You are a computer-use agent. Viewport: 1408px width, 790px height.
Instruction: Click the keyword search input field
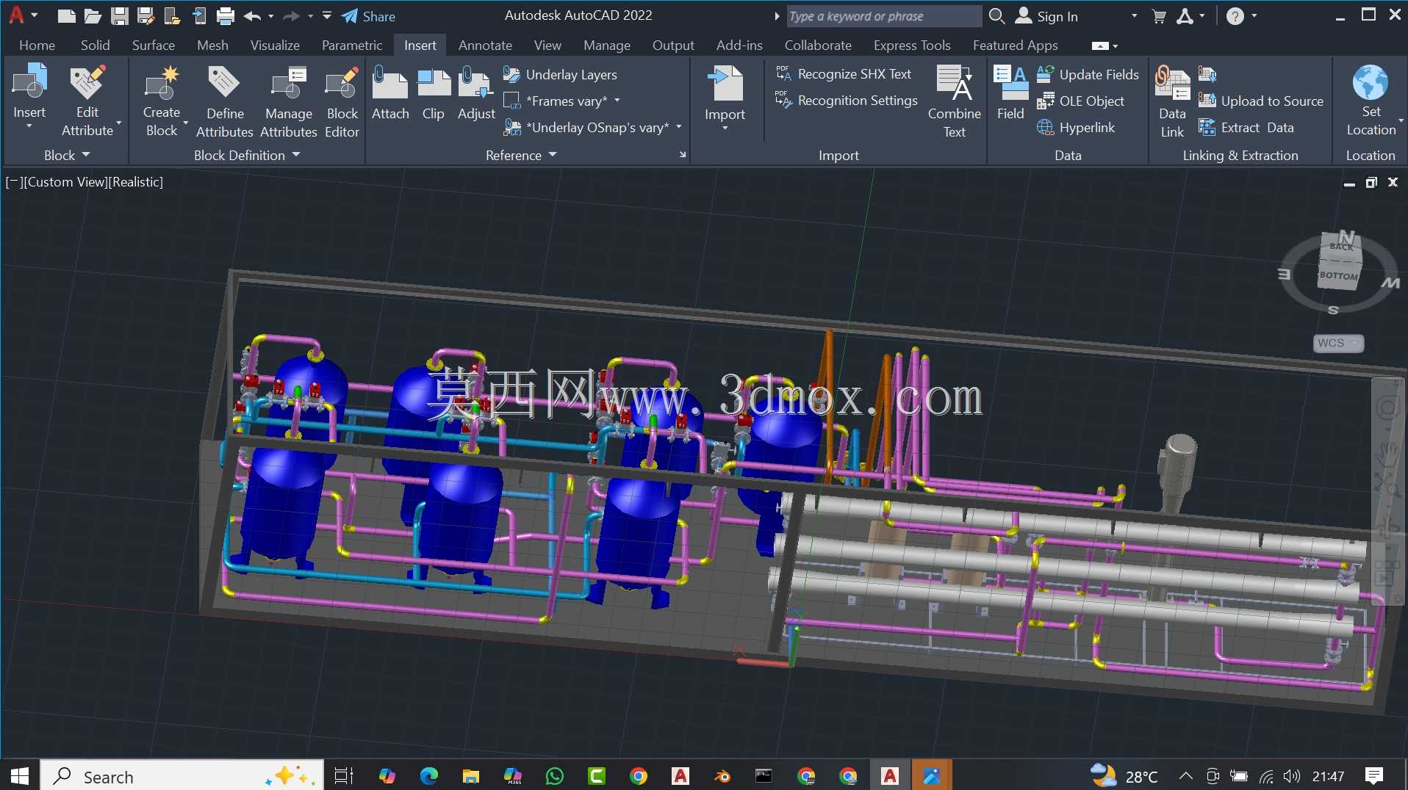pyautogui.click(x=884, y=16)
